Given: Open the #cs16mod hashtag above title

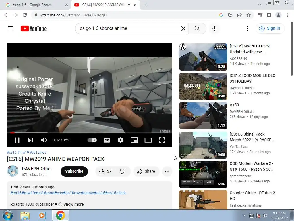Looking at the screenshot, I should 38,153.
